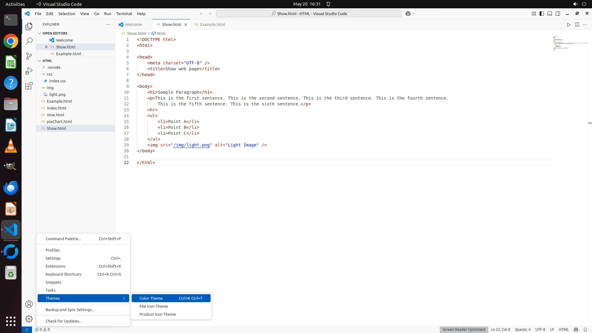592x333 pixels.
Task: Click the title bar search field
Action: 309,14
